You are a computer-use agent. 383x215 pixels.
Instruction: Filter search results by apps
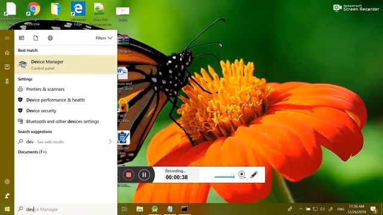[x=22, y=38]
